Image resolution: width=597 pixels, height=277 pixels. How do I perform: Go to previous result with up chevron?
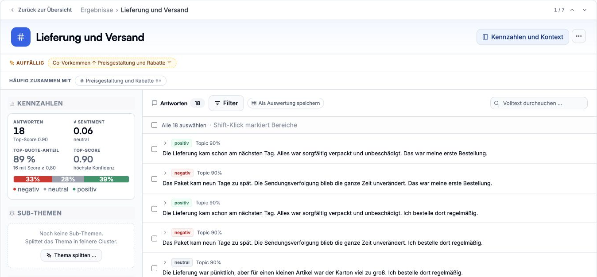point(572,10)
